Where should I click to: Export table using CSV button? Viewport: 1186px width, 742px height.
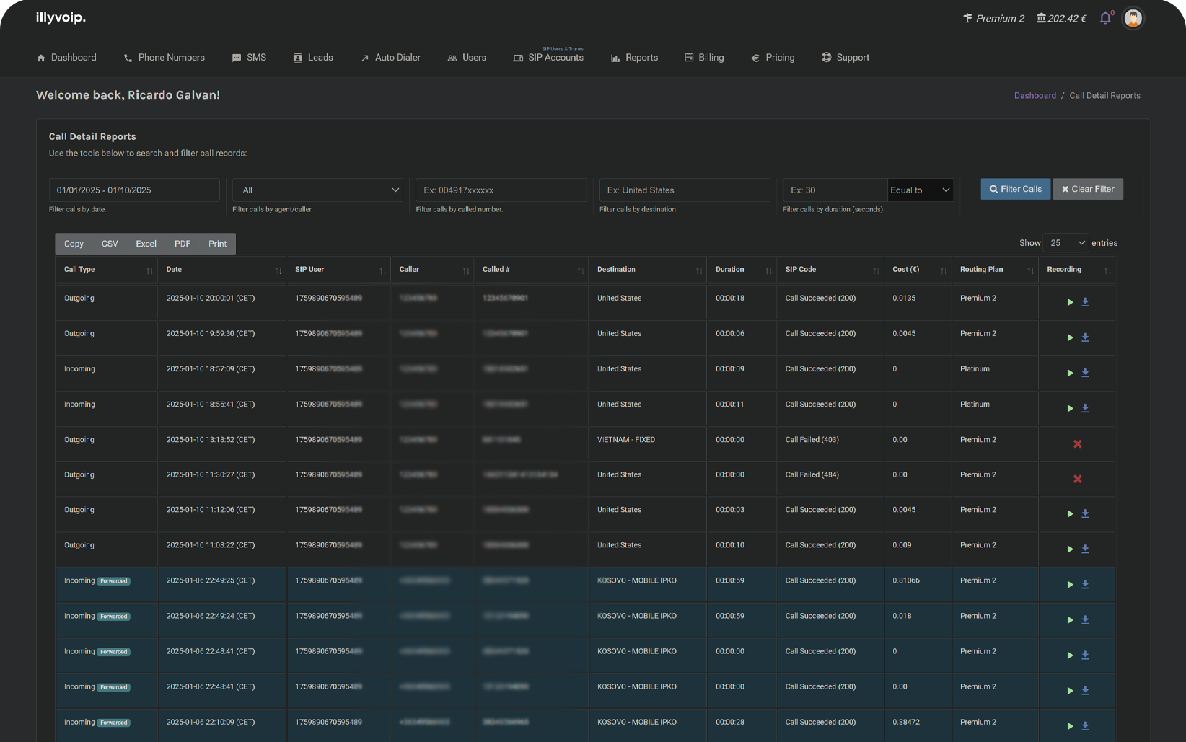(110, 244)
